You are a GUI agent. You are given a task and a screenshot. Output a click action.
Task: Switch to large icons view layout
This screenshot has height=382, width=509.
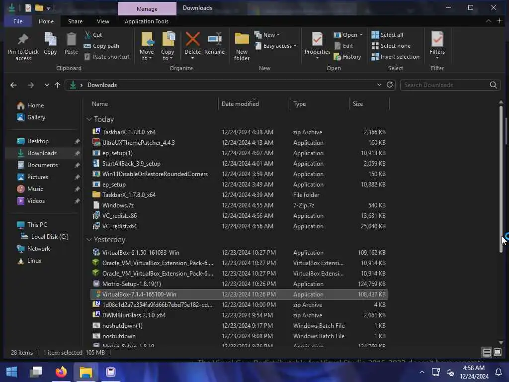click(497, 352)
